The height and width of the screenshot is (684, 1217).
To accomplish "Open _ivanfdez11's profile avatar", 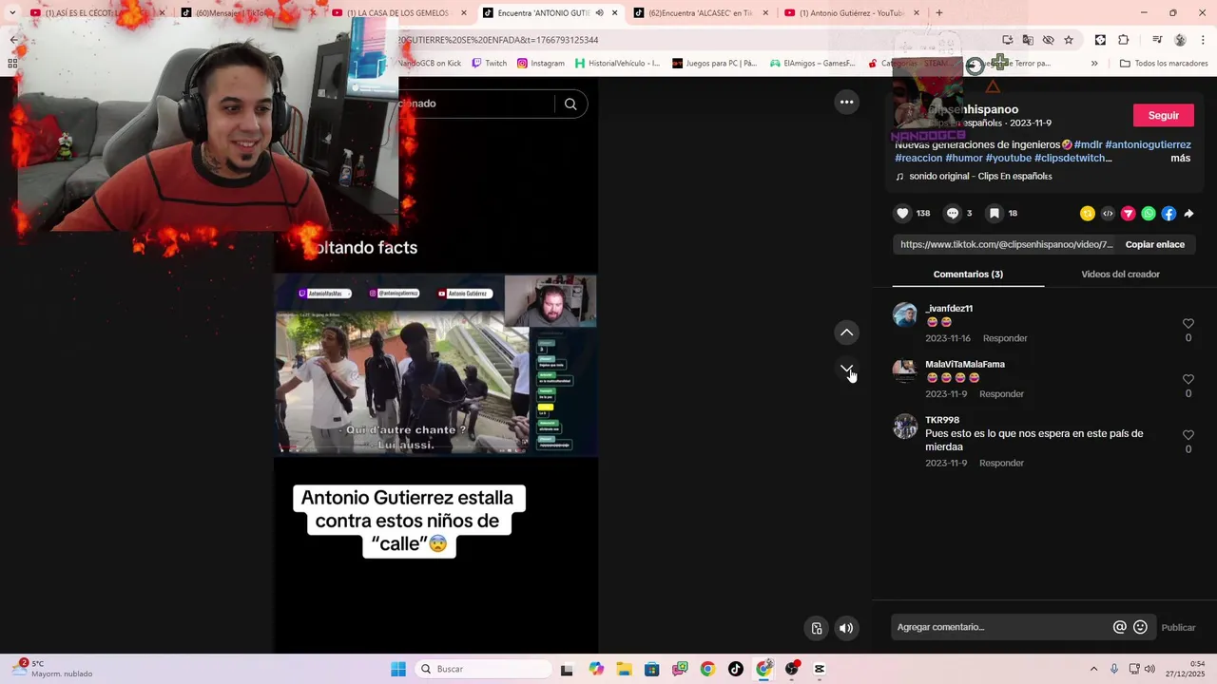I will [905, 314].
